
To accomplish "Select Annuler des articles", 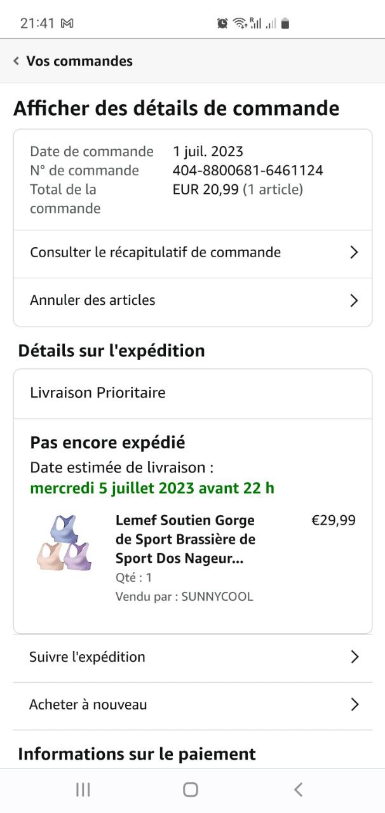I will click(93, 300).
